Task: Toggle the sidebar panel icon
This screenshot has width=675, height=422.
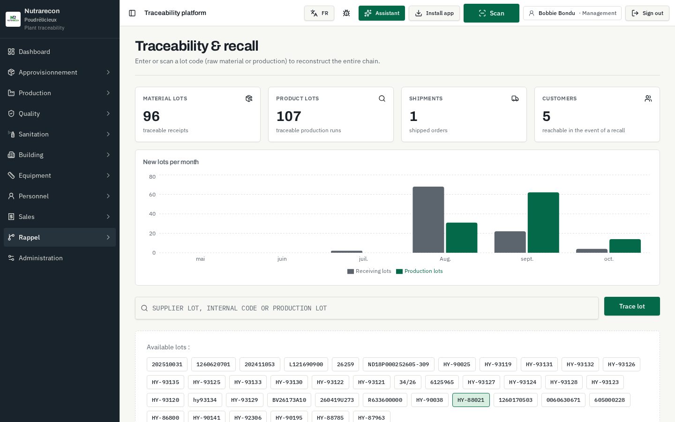Action: point(132,13)
